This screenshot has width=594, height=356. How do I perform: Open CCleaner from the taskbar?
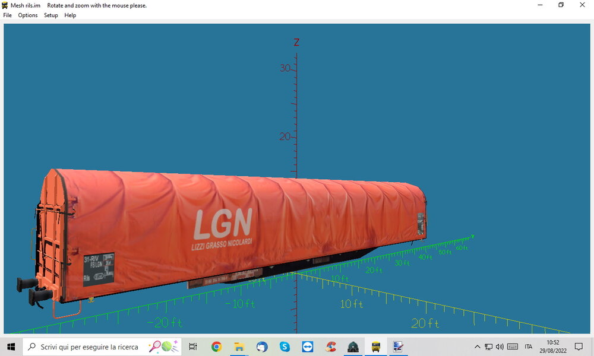[330, 347]
